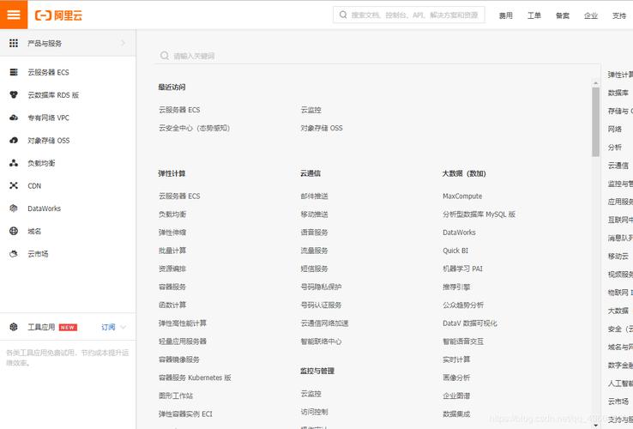Open 企业图谱 link

(x=456, y=396)
